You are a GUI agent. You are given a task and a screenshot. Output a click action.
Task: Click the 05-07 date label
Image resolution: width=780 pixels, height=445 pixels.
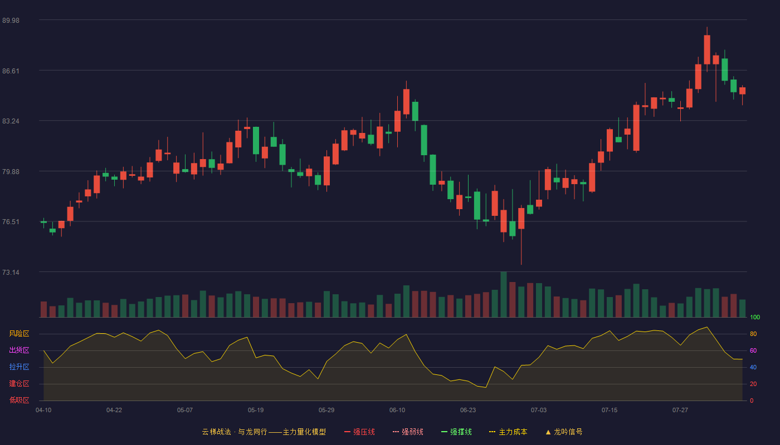(185, 410)
